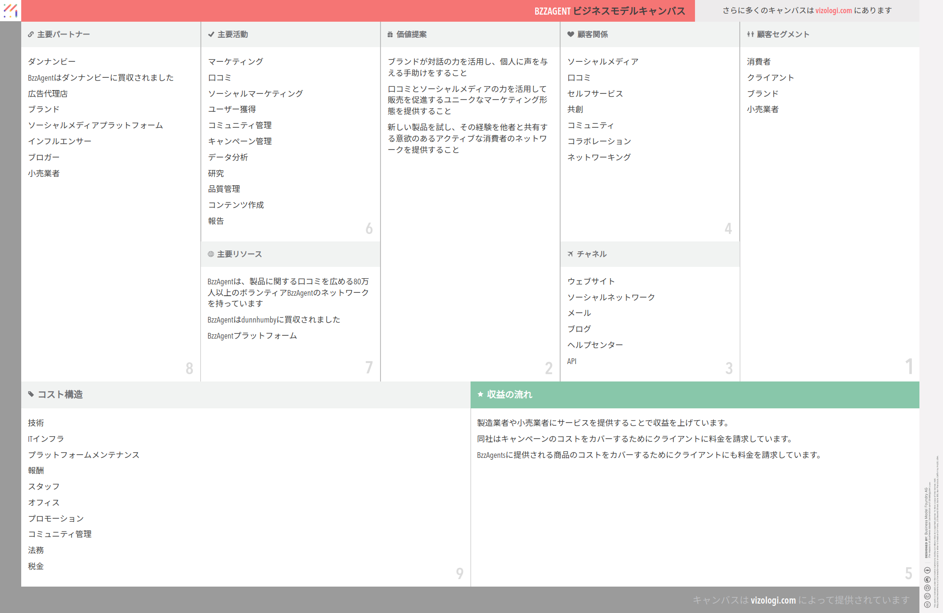This screenshot has width=943, height=613.
Task: Select ブロガー partner entry
Action: point(44,157)
